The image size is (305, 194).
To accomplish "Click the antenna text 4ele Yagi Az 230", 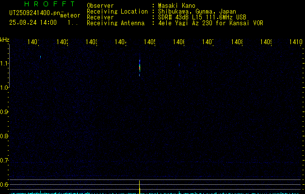I will (185, 23).
